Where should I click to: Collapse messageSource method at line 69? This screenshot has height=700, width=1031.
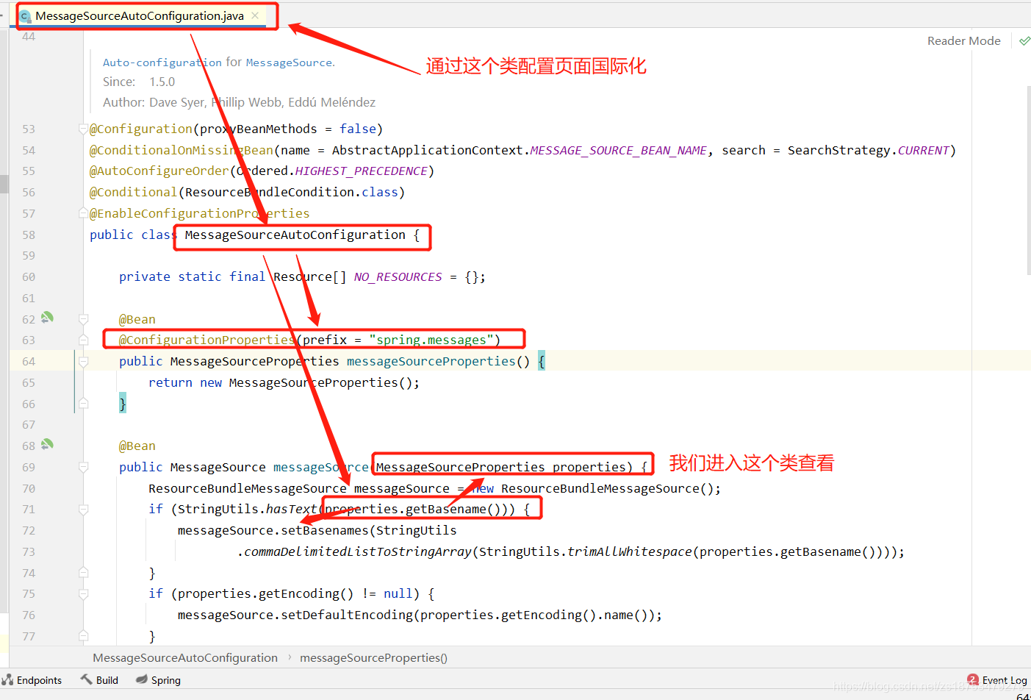83,467
